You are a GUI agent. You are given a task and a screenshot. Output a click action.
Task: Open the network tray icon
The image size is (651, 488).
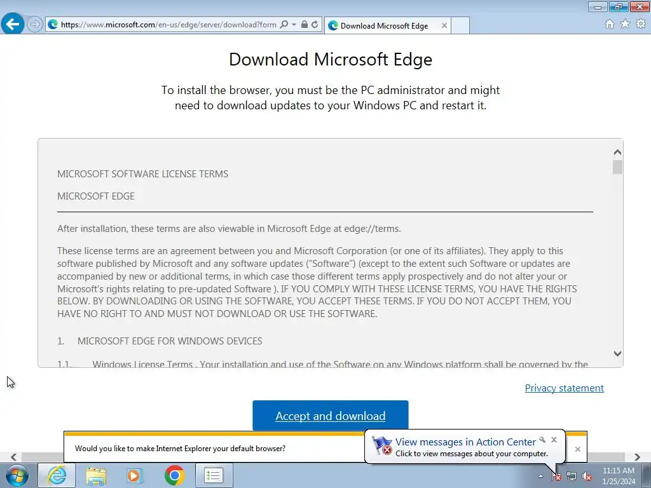pyautogui.click(x=572, y=477)
